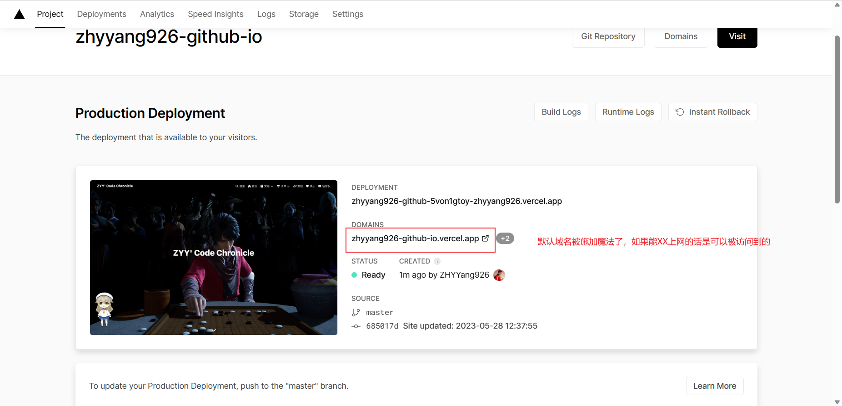Image resolution: width=842 pixels, height=406 pixels.
Task: Click the Vercel triangle logo
Action: click(x=19, y=14)
